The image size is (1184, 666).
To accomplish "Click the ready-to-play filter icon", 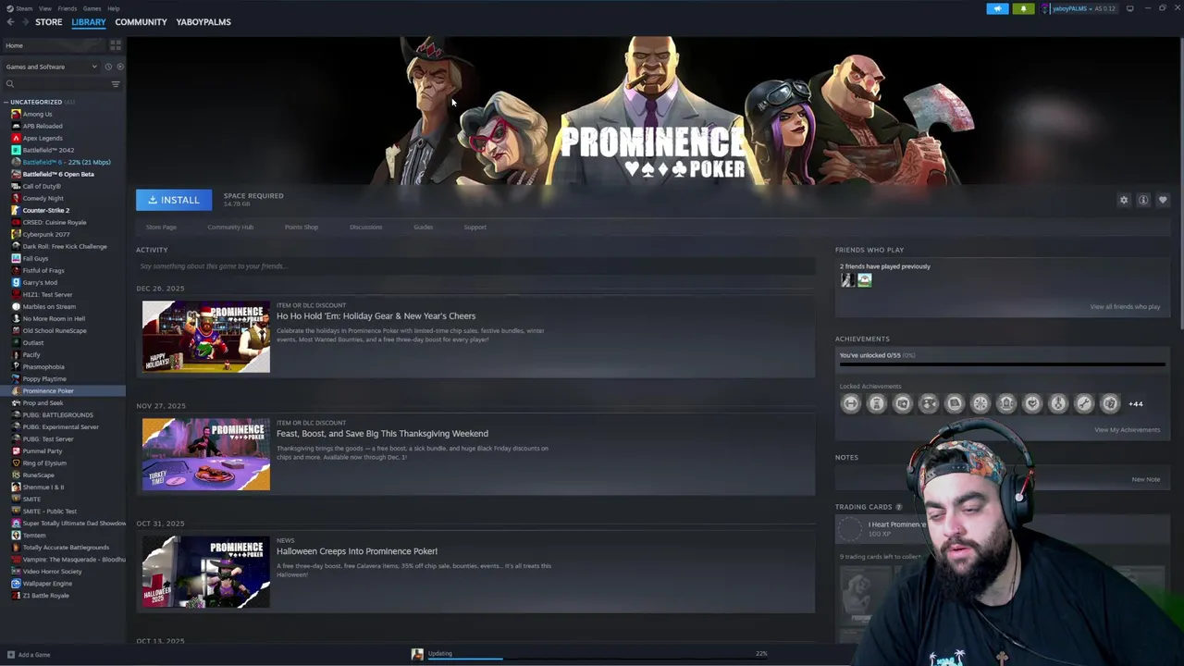I will coord(120,67).
